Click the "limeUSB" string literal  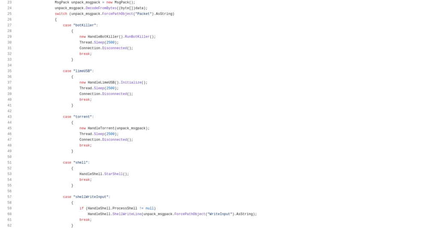83,71
